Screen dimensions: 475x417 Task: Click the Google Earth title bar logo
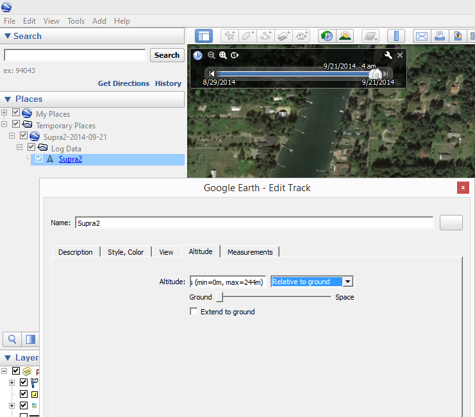click(6, 6)
